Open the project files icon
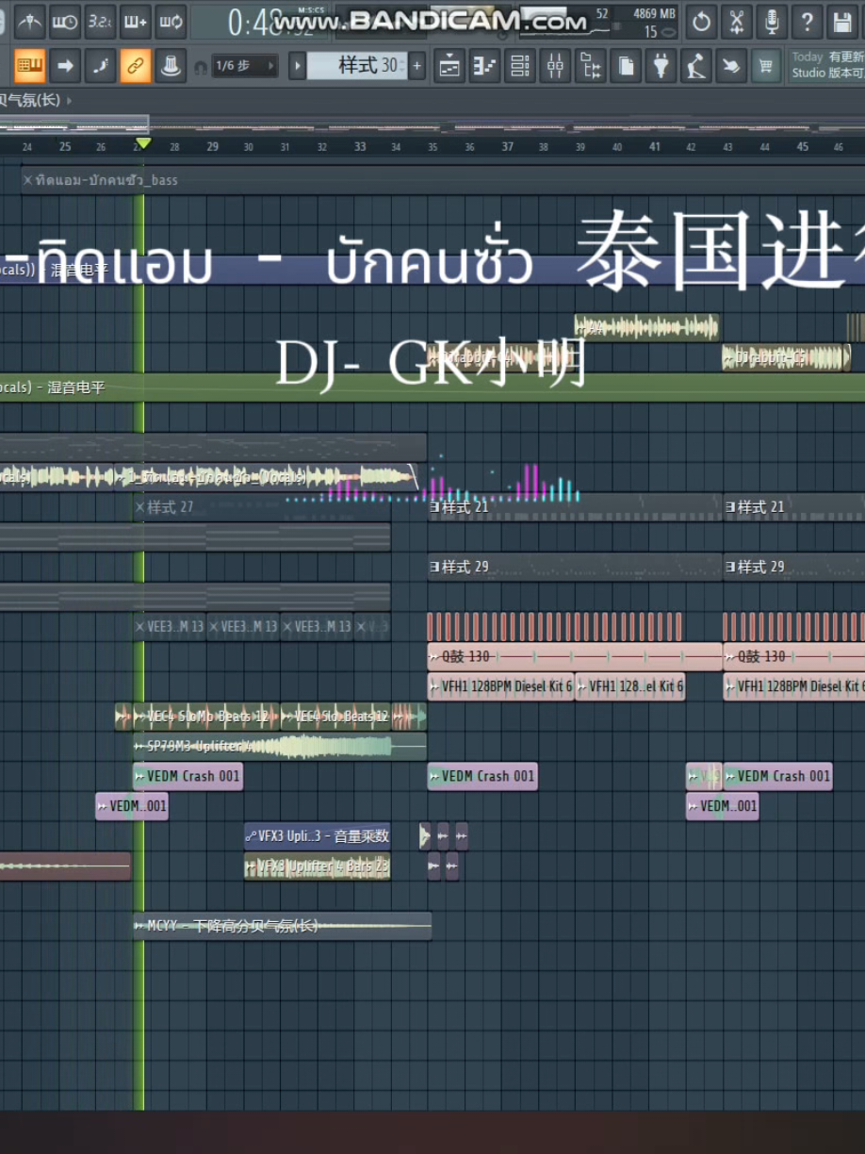This screenshot has width=865, height=1154. pyautogui.click(x=626, y=66)
